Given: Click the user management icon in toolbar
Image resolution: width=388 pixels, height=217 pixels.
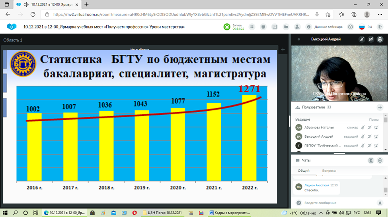Looking at the screenshot, I should (297, 27).
